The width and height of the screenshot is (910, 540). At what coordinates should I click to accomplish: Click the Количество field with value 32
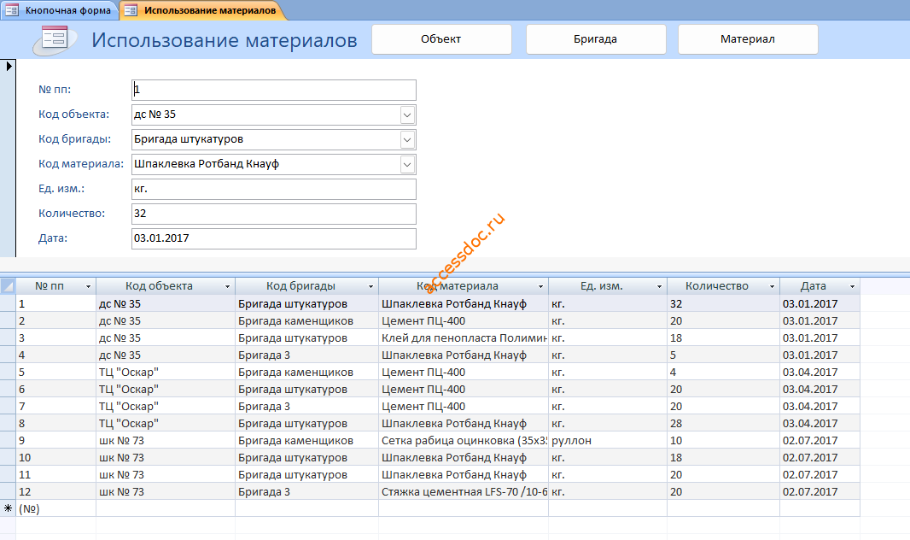[274, 214]
